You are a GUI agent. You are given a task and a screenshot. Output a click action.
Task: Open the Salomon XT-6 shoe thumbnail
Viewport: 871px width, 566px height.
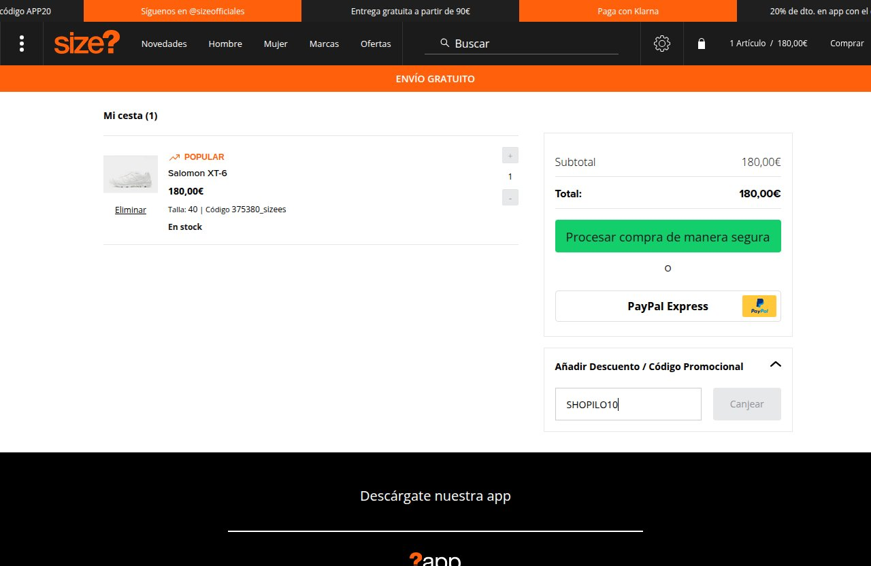[131, 174]
